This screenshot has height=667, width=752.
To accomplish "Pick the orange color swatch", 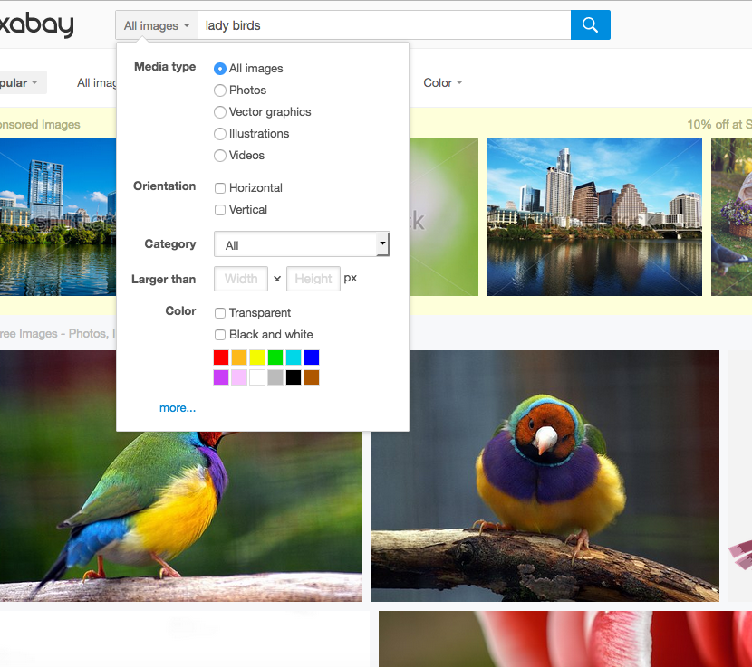I will pyautogui.click(x=239, y=357).
